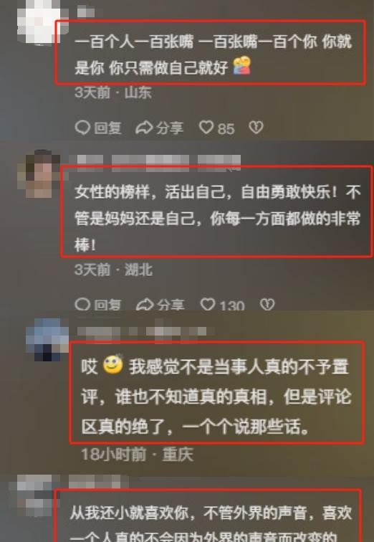
Task: Click the 回复 label under the Shandong (山东) comment
Action: (107, 128)
